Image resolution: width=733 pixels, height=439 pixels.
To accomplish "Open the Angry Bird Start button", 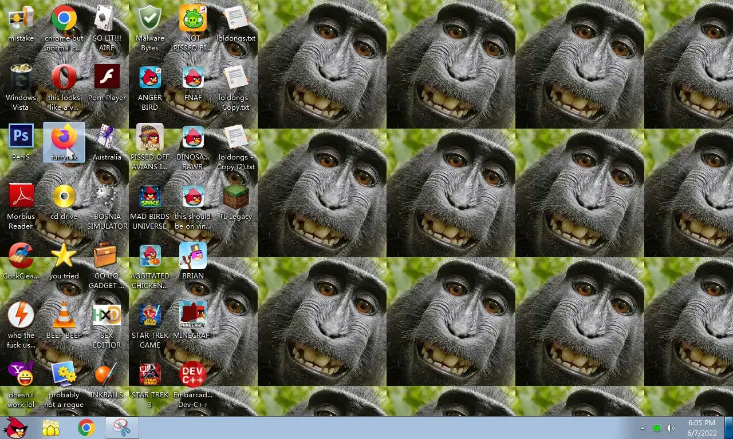I will [x=15, y=428].
